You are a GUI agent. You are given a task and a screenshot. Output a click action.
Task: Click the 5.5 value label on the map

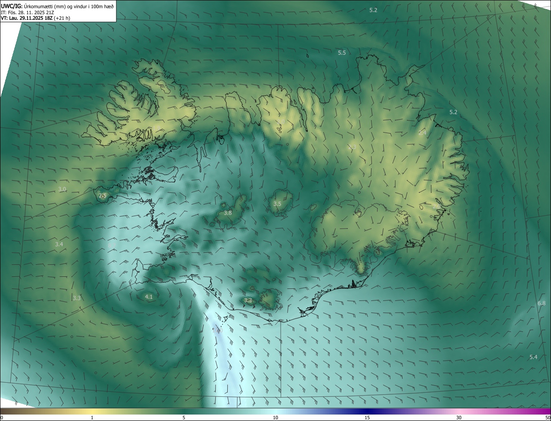pyautogui.click(x=342, y=53)
